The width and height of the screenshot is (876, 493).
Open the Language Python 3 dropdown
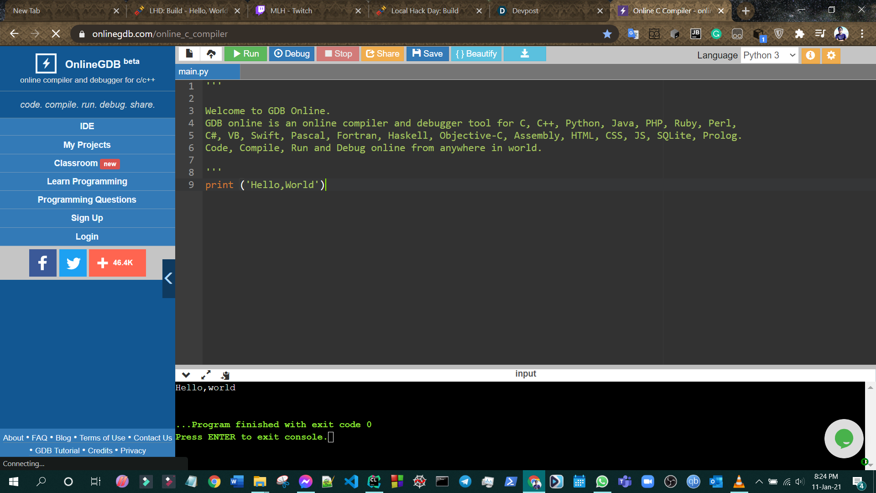tap(769, 55)
